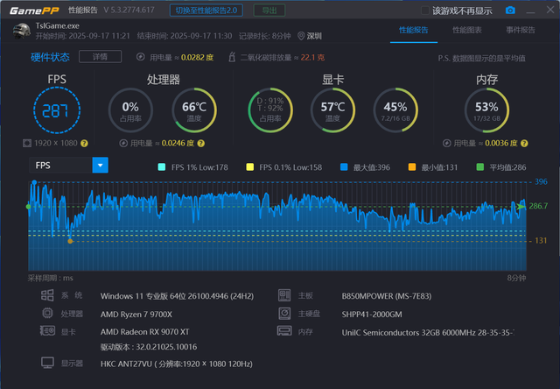Click the 硬件状态 heading
The width and height of the screenshot is (560, 389).
coord(50,57)
